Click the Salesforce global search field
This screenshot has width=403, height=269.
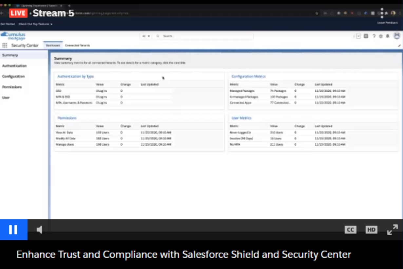point(203,36)
